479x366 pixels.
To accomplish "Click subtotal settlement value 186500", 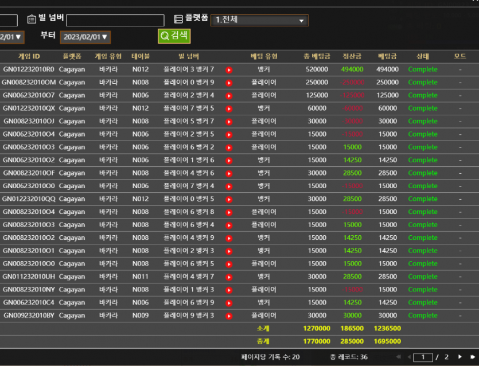I will [x=352, y=328].
